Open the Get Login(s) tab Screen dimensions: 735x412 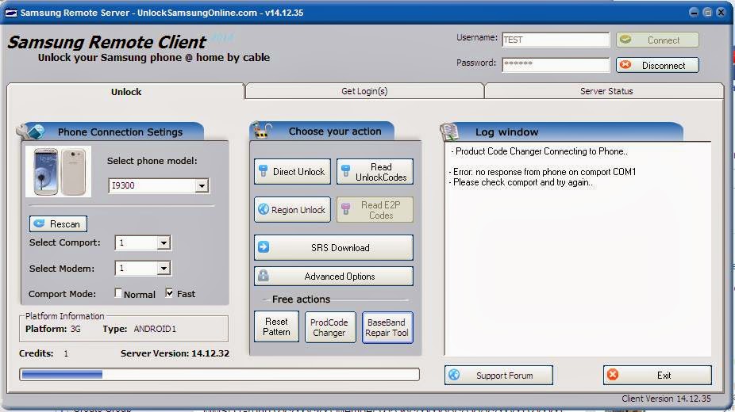click(364, 91)
